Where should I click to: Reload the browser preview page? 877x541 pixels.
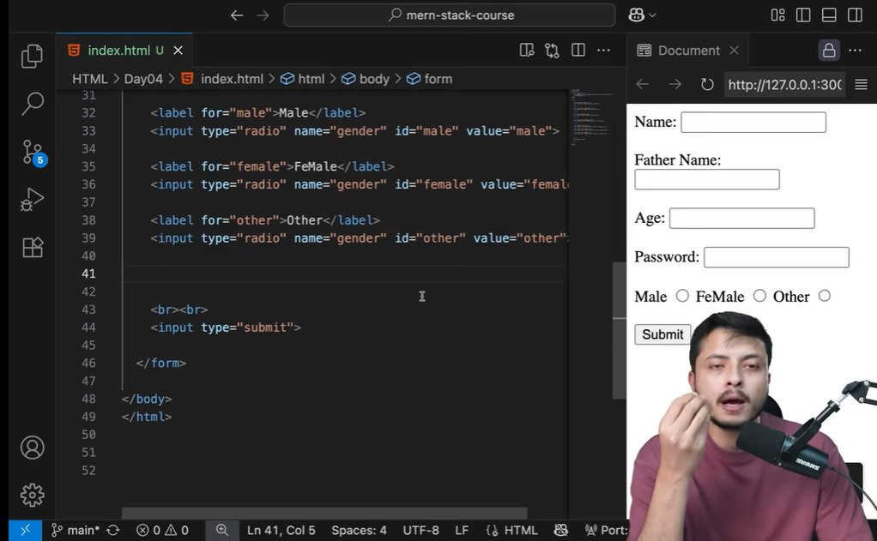[x=707, y=84]
